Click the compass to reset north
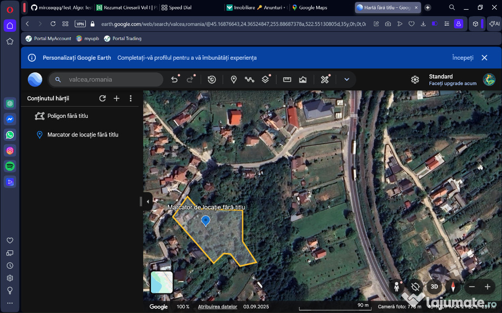Image resolution: width=502 pixels, height=313 pixels. 453,287
